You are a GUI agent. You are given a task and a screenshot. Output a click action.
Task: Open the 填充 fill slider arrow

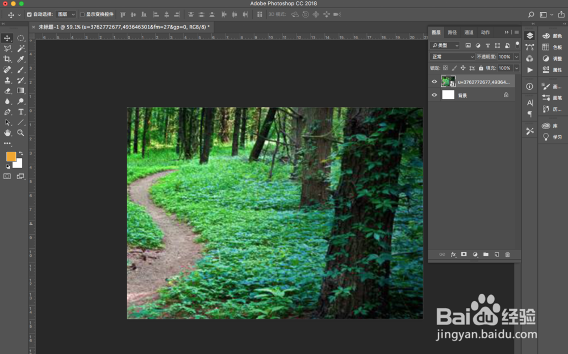(x=516, y=68)
